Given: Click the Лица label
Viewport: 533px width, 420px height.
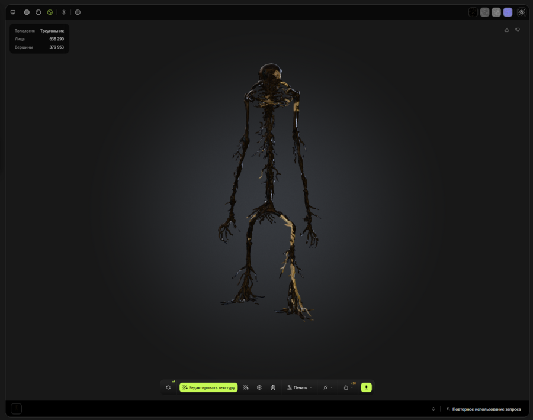Looking at the screenshot, I should tap(20, 39).
